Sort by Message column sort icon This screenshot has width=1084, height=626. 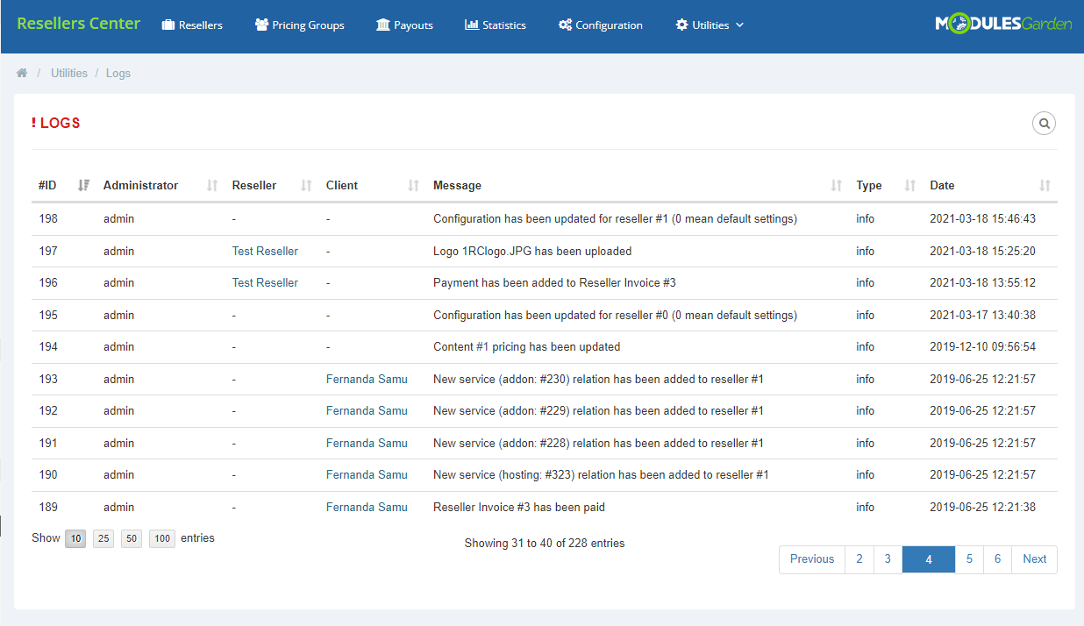click(836, 185)
